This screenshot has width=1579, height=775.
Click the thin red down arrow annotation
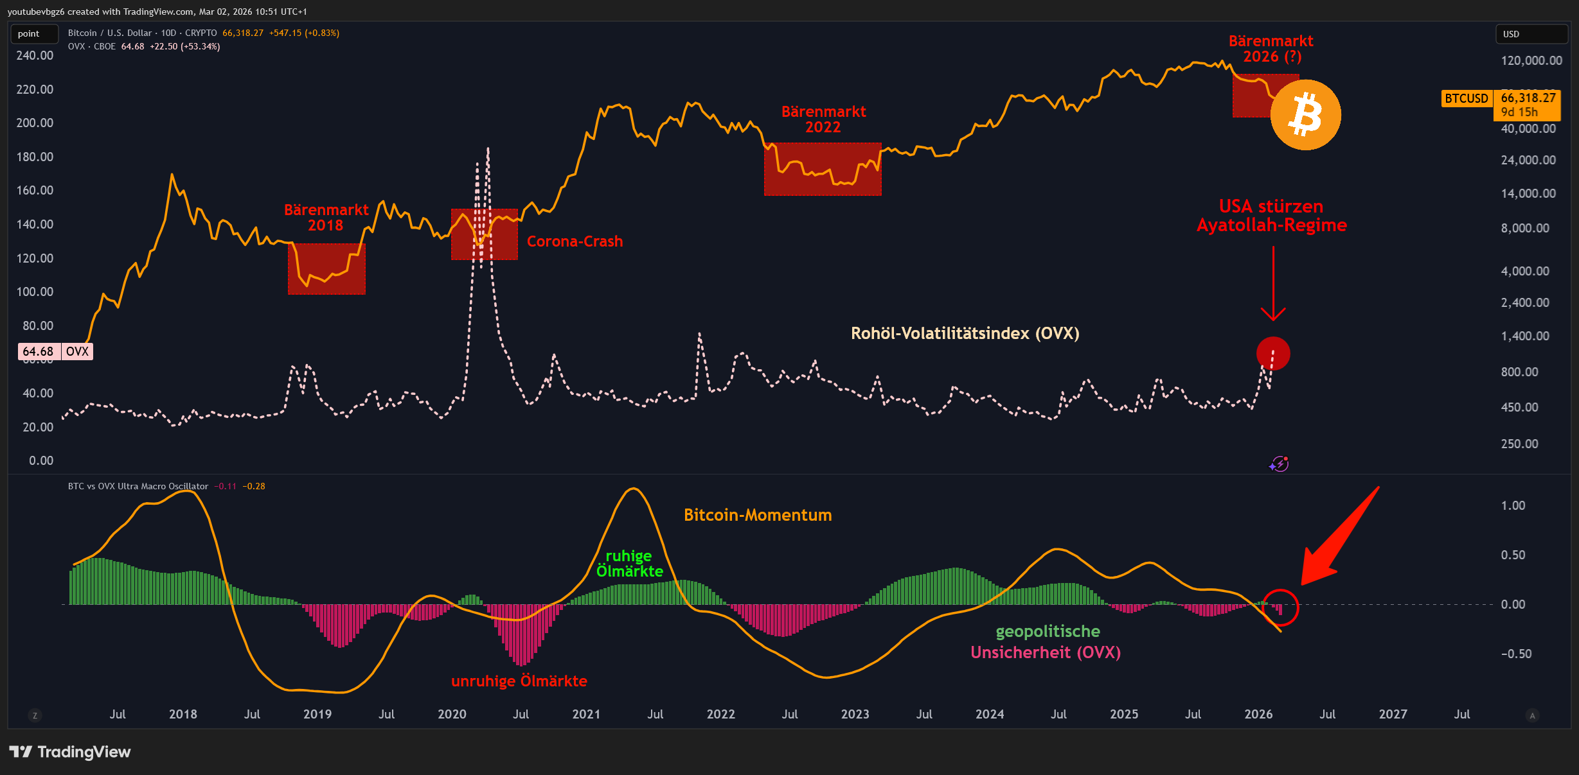tap(1273, 283)
